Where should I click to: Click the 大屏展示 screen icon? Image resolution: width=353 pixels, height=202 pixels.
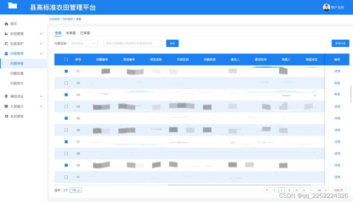pos(6,106)
